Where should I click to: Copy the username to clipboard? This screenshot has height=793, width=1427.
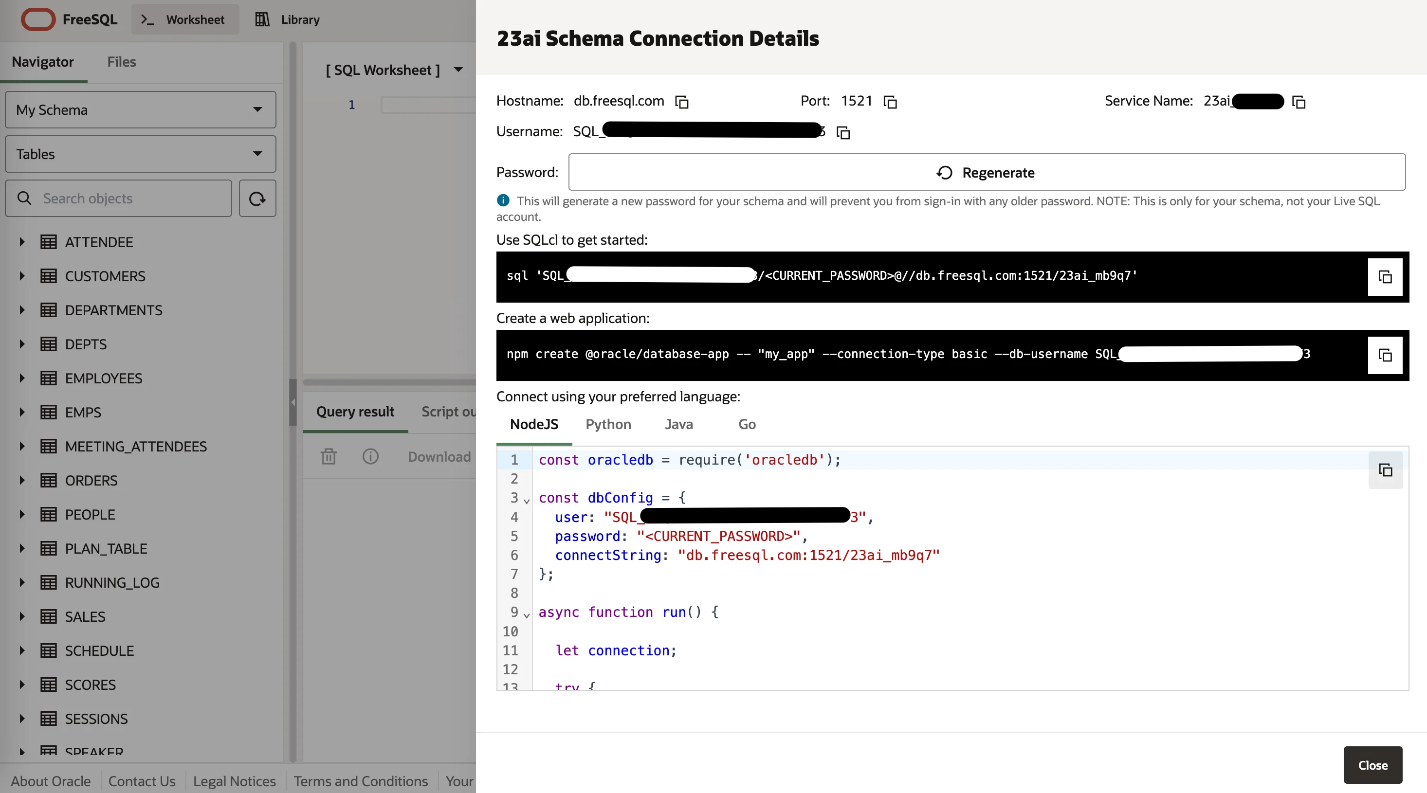point(842,132)
